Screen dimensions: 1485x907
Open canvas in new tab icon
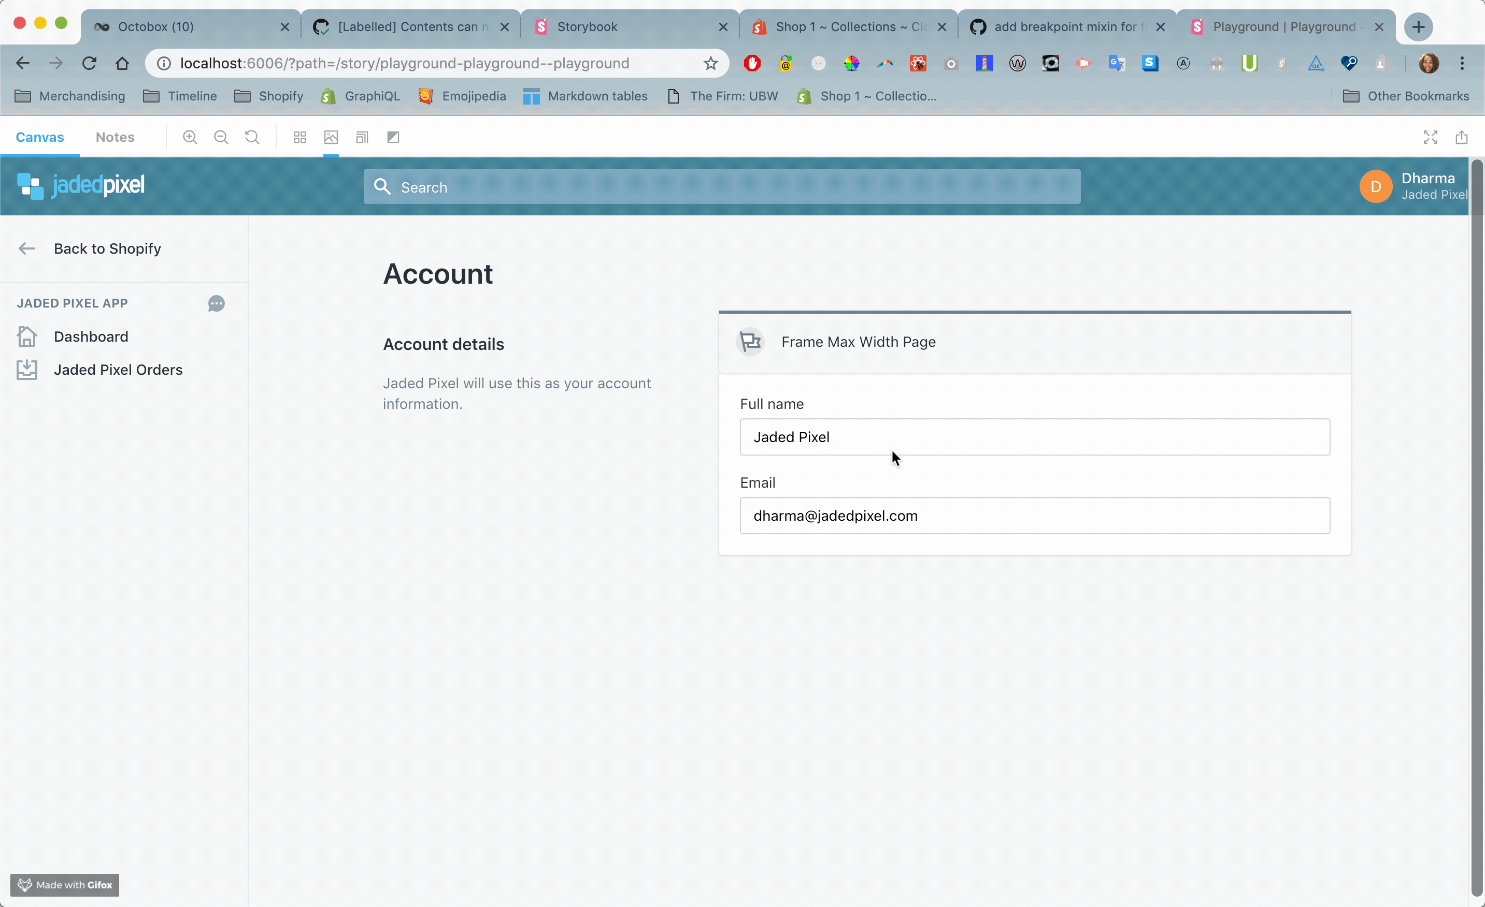coord(1462,137)
